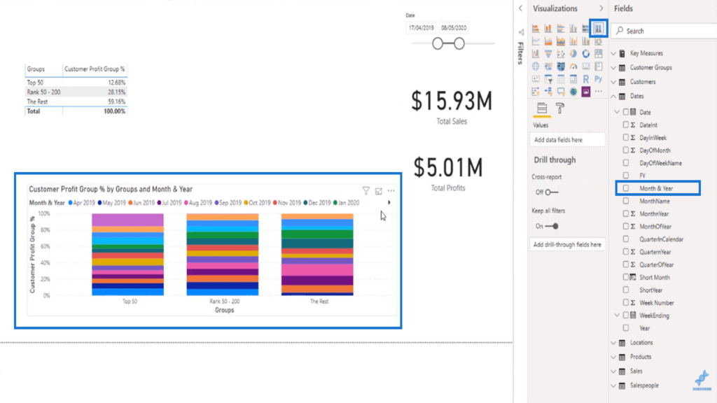Select the Gauge visual
Image resolution: width=717 pixels, height=403 pixels.
573,66
